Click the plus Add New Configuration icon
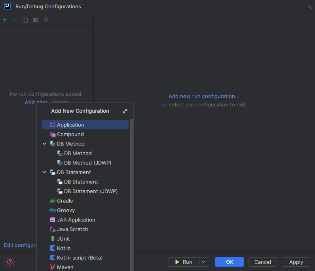 (x=5, y=20)
